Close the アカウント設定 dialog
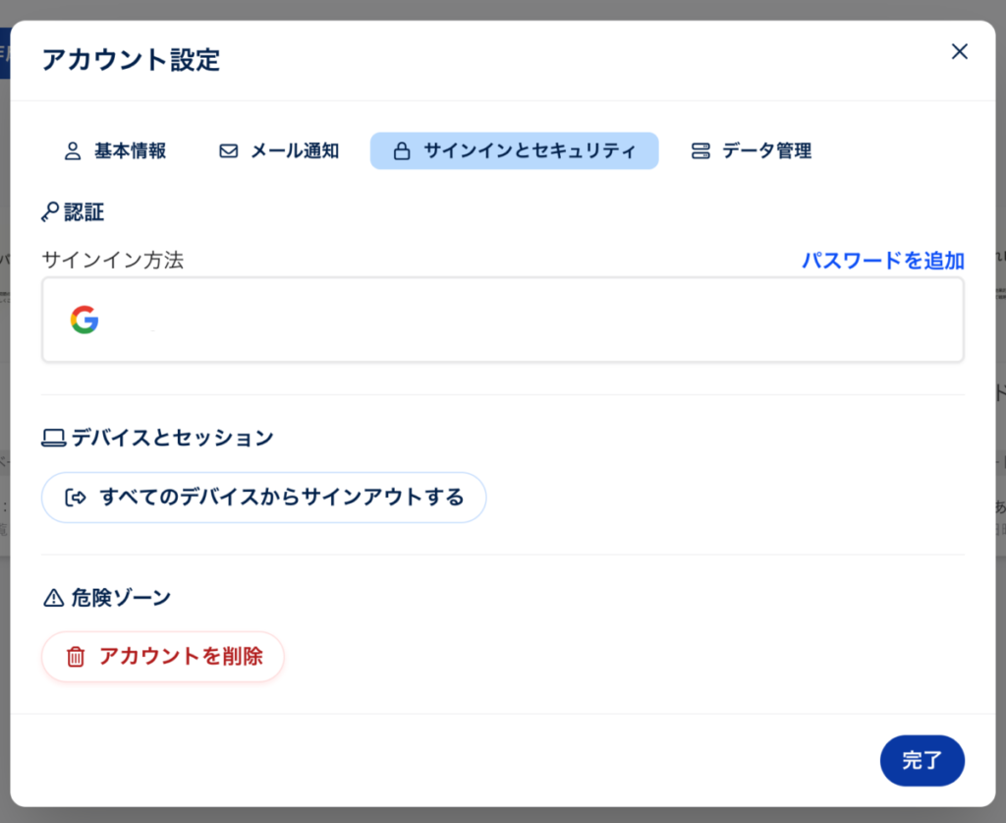 coord(959,51)
